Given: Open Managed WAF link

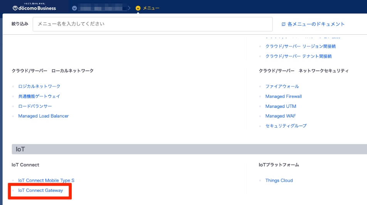Looking at the screenshot, I should [x=280, y=116].
